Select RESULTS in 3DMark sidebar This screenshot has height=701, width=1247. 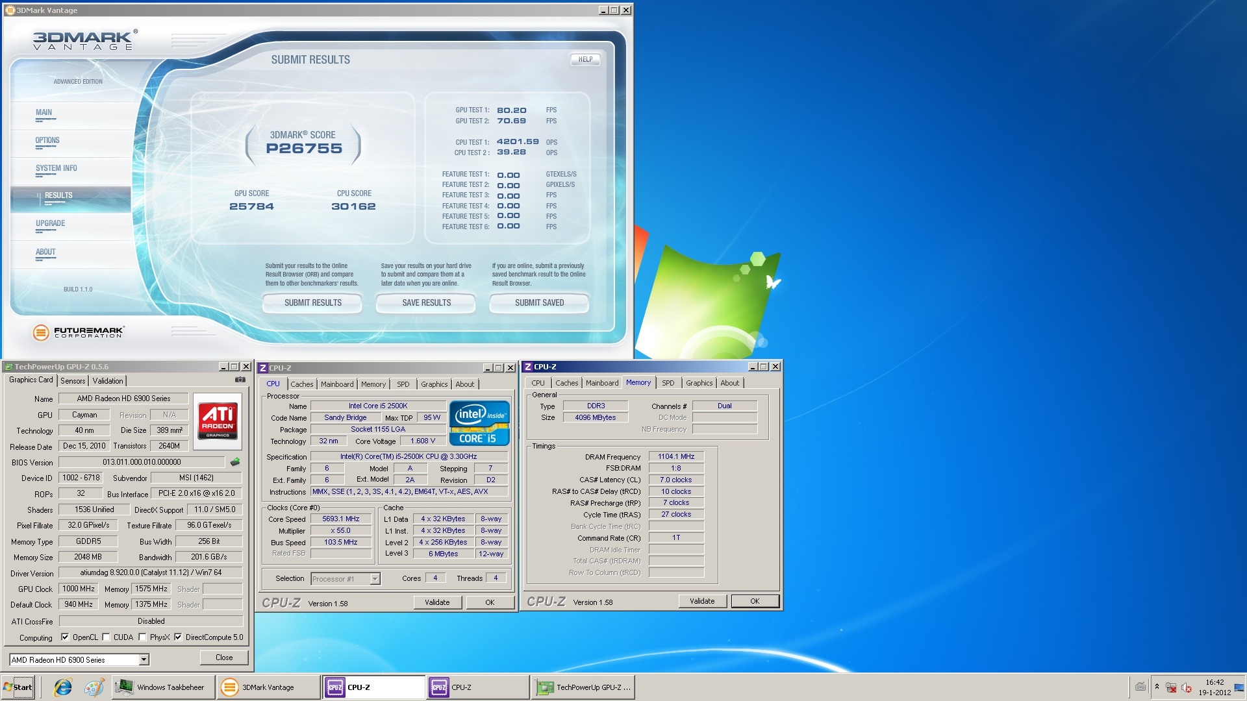(70, 199)
